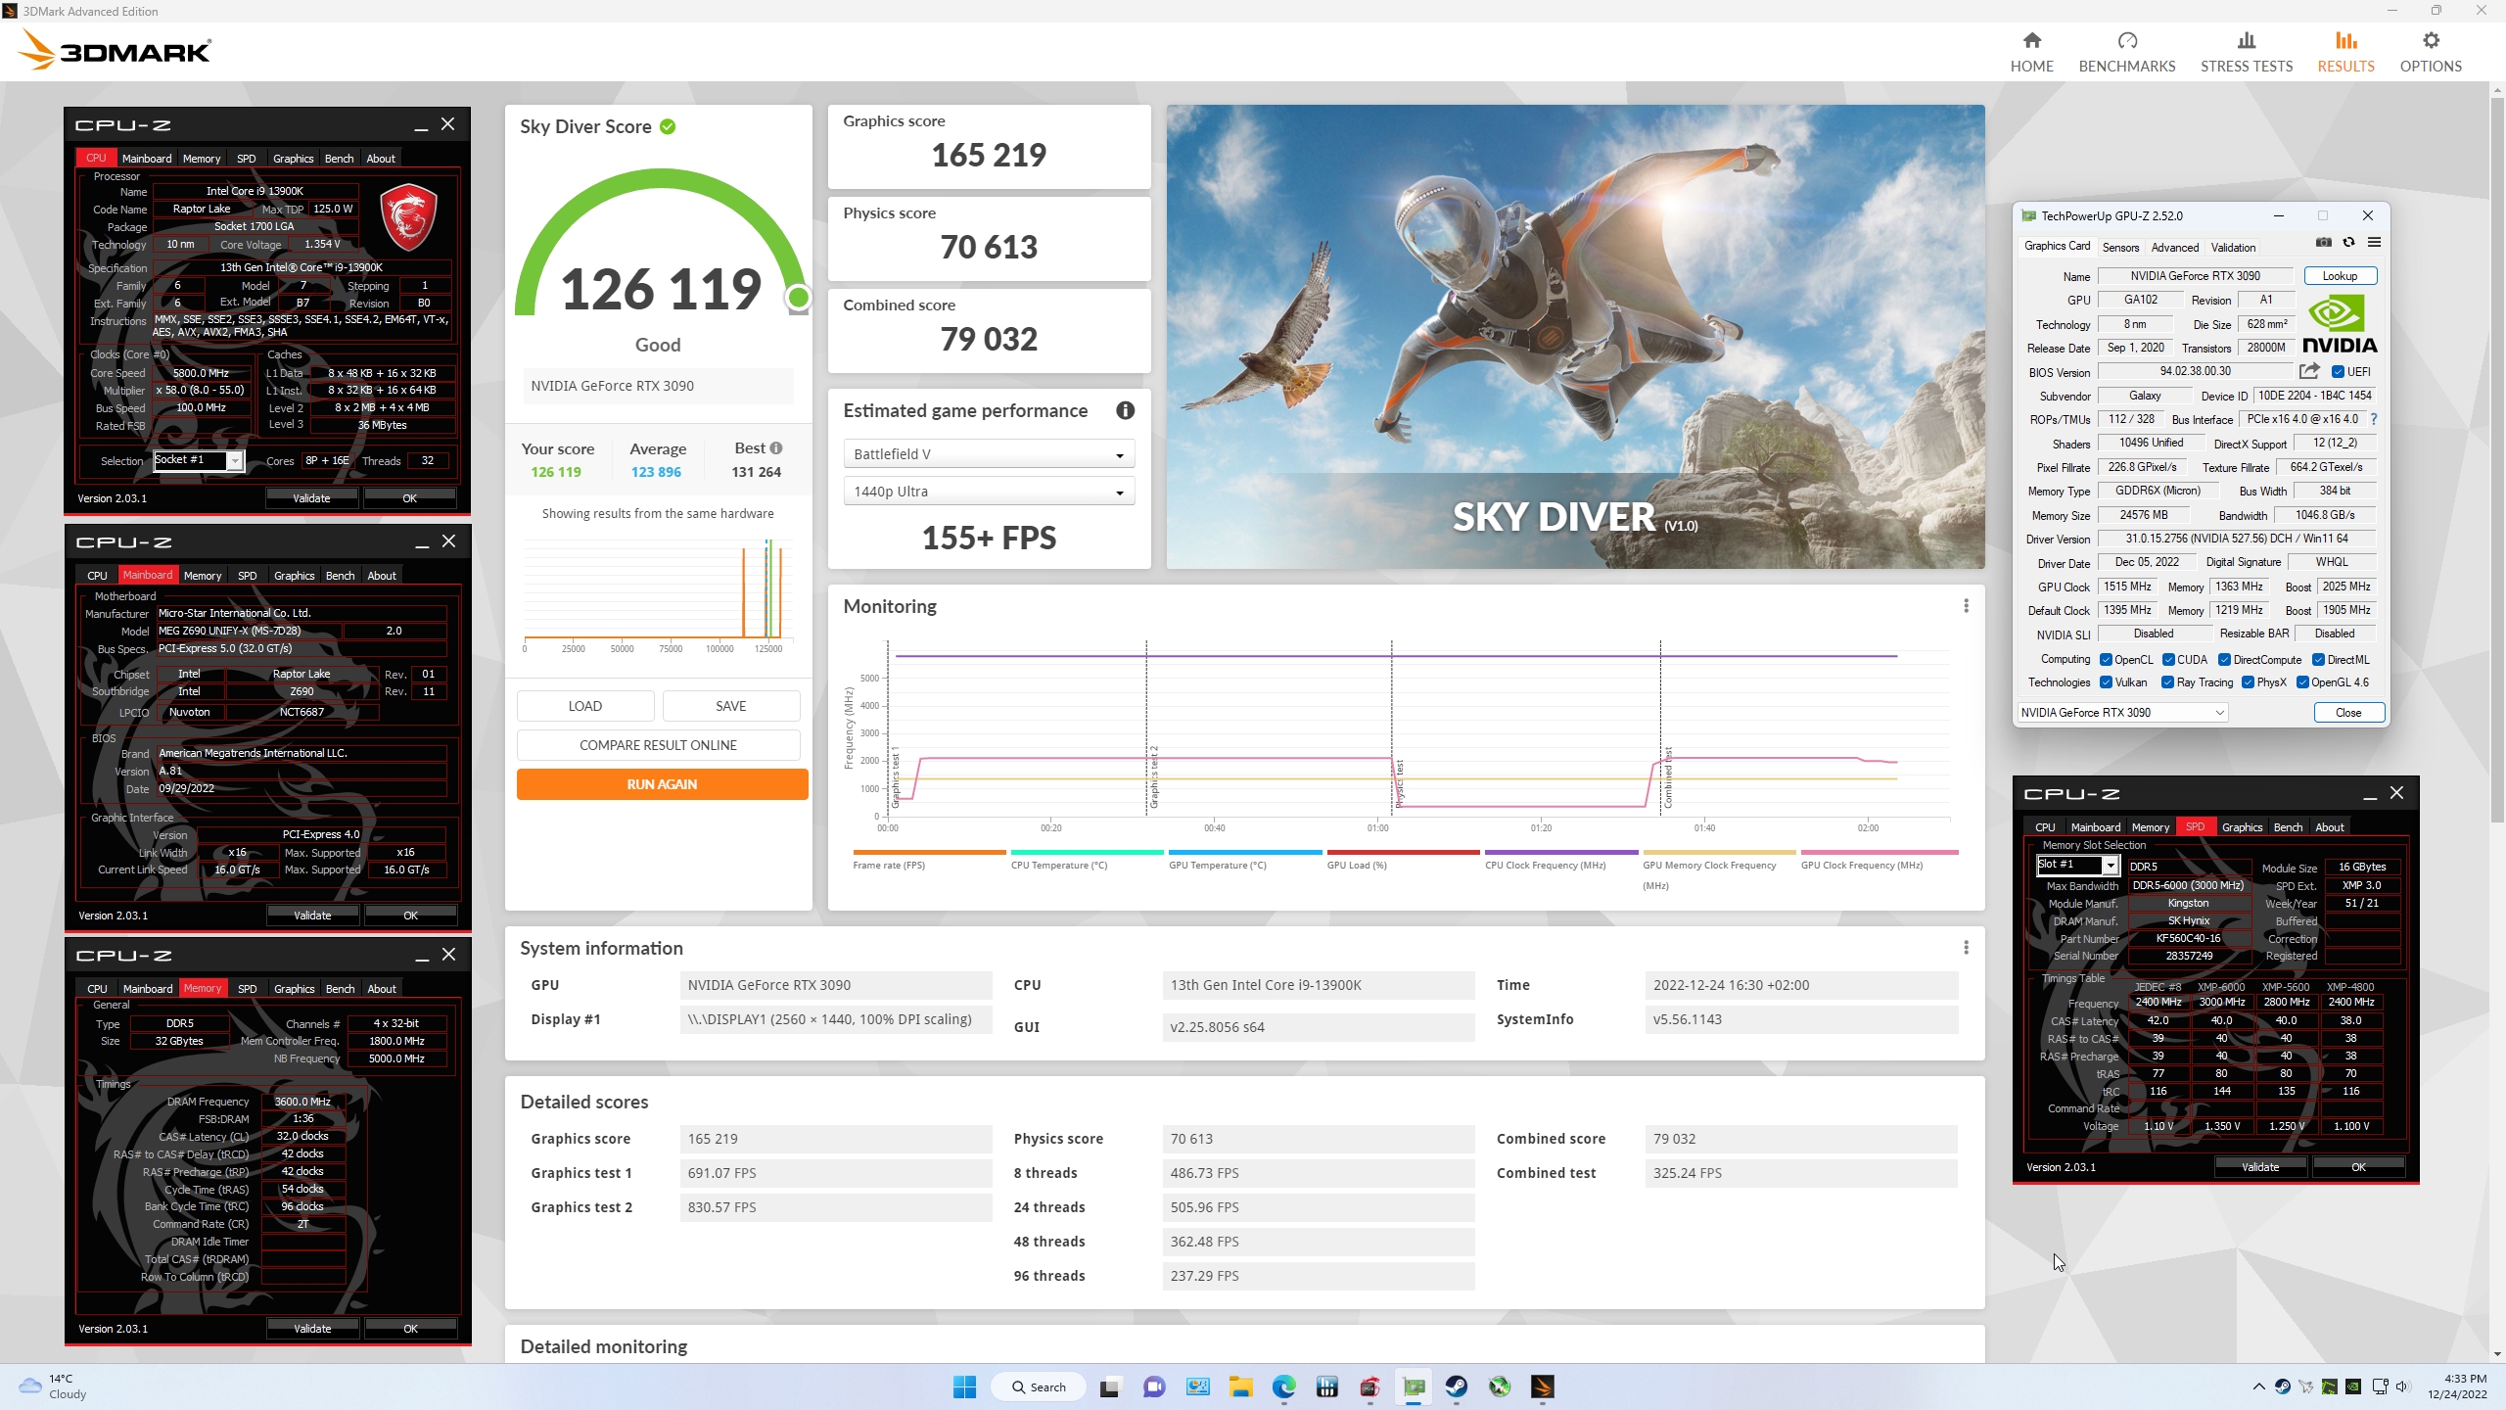Click COMPARE RESULT ONLINE
The width and height of the screenshot is (2506, 1410).
pos(658,745)
